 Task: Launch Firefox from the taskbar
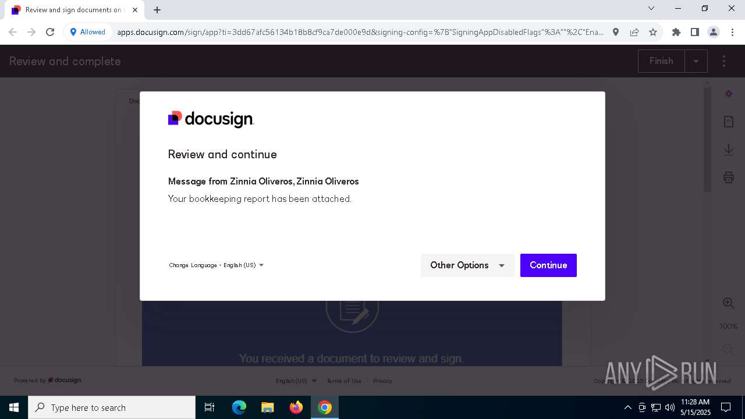(x=296, y=407)
